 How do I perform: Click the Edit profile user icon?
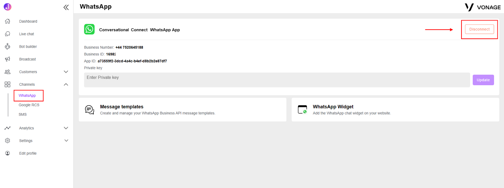8,153
